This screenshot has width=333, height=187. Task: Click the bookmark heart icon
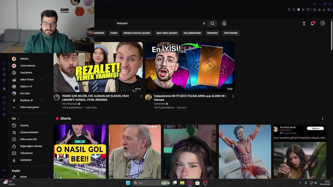pos(308,10)
